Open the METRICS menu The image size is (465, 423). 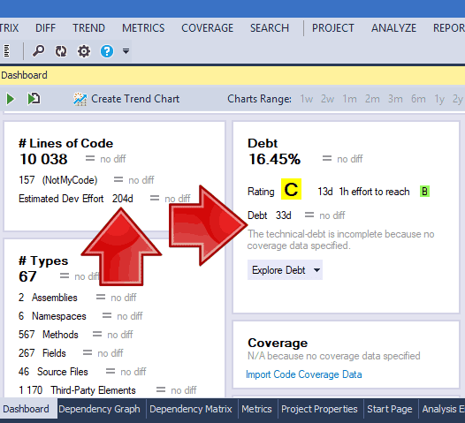143,28
